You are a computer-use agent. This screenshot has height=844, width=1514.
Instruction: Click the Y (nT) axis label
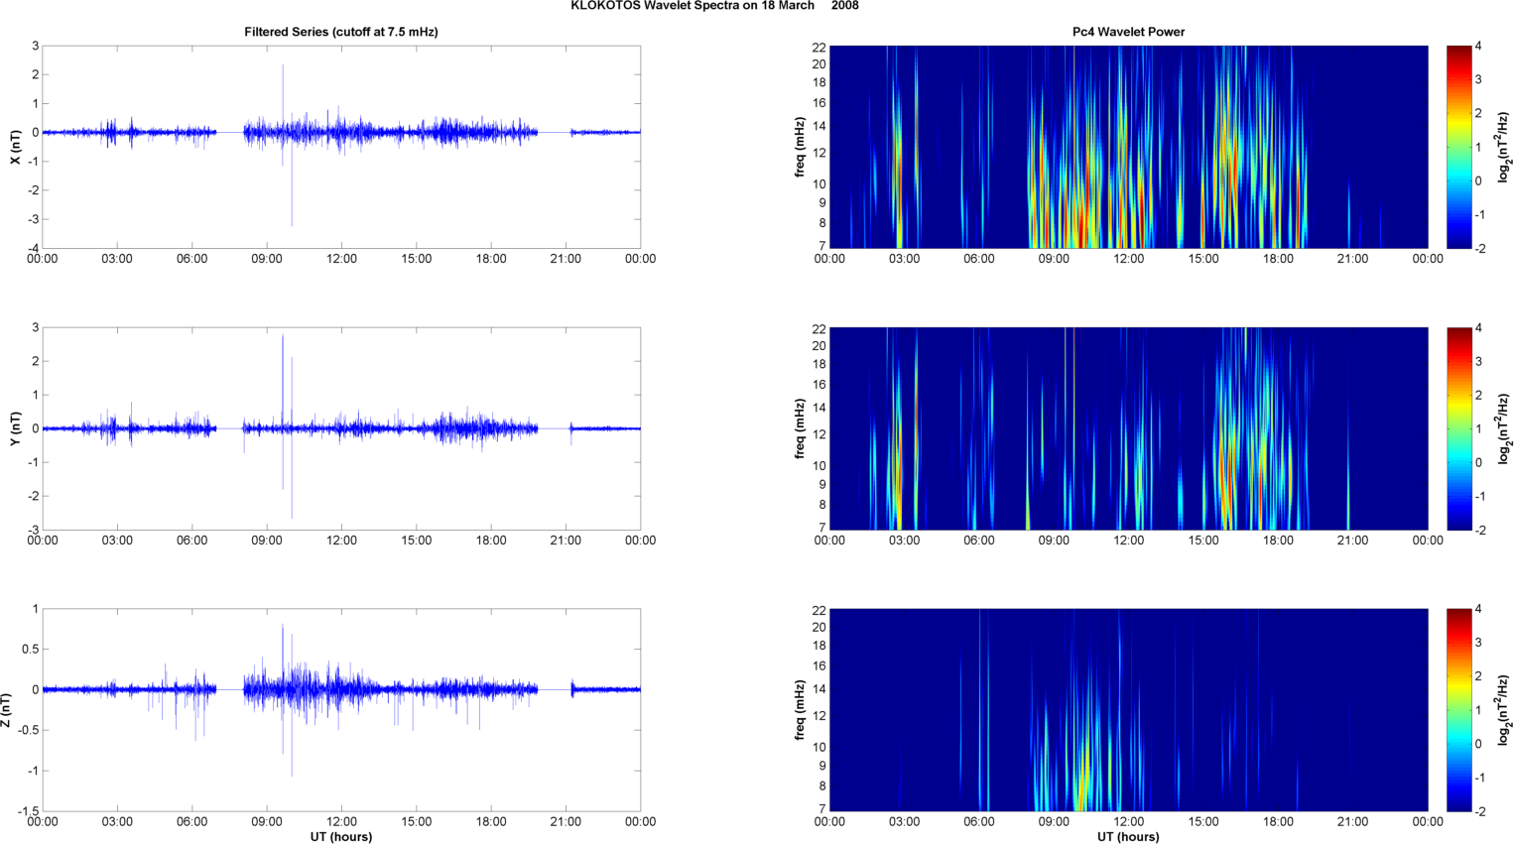[x=15, y=428]
